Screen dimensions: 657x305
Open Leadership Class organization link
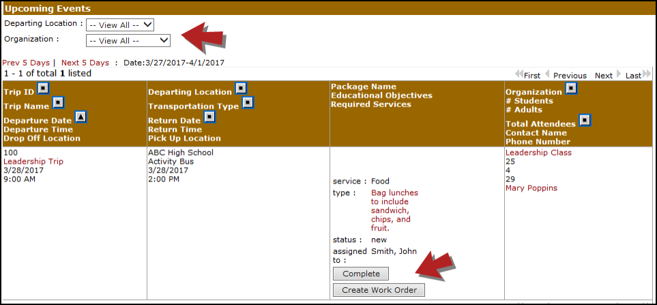click(538, 153)
